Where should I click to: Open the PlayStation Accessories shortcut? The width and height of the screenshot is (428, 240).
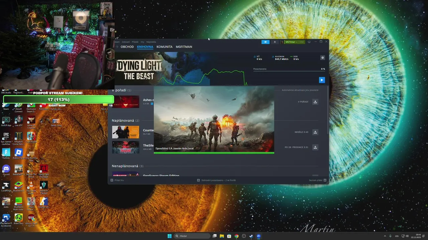coord(6,220)
